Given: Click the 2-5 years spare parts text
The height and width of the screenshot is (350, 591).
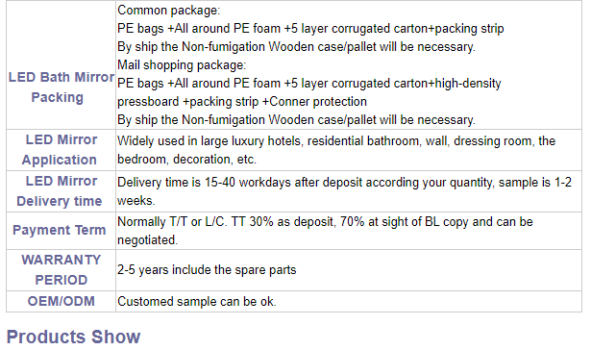Looking at the screenshot, I should pyautogui.click(x=207, y=270).
